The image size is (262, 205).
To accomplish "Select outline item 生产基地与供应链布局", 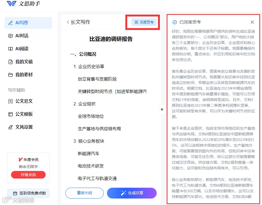I will (99, 129).
